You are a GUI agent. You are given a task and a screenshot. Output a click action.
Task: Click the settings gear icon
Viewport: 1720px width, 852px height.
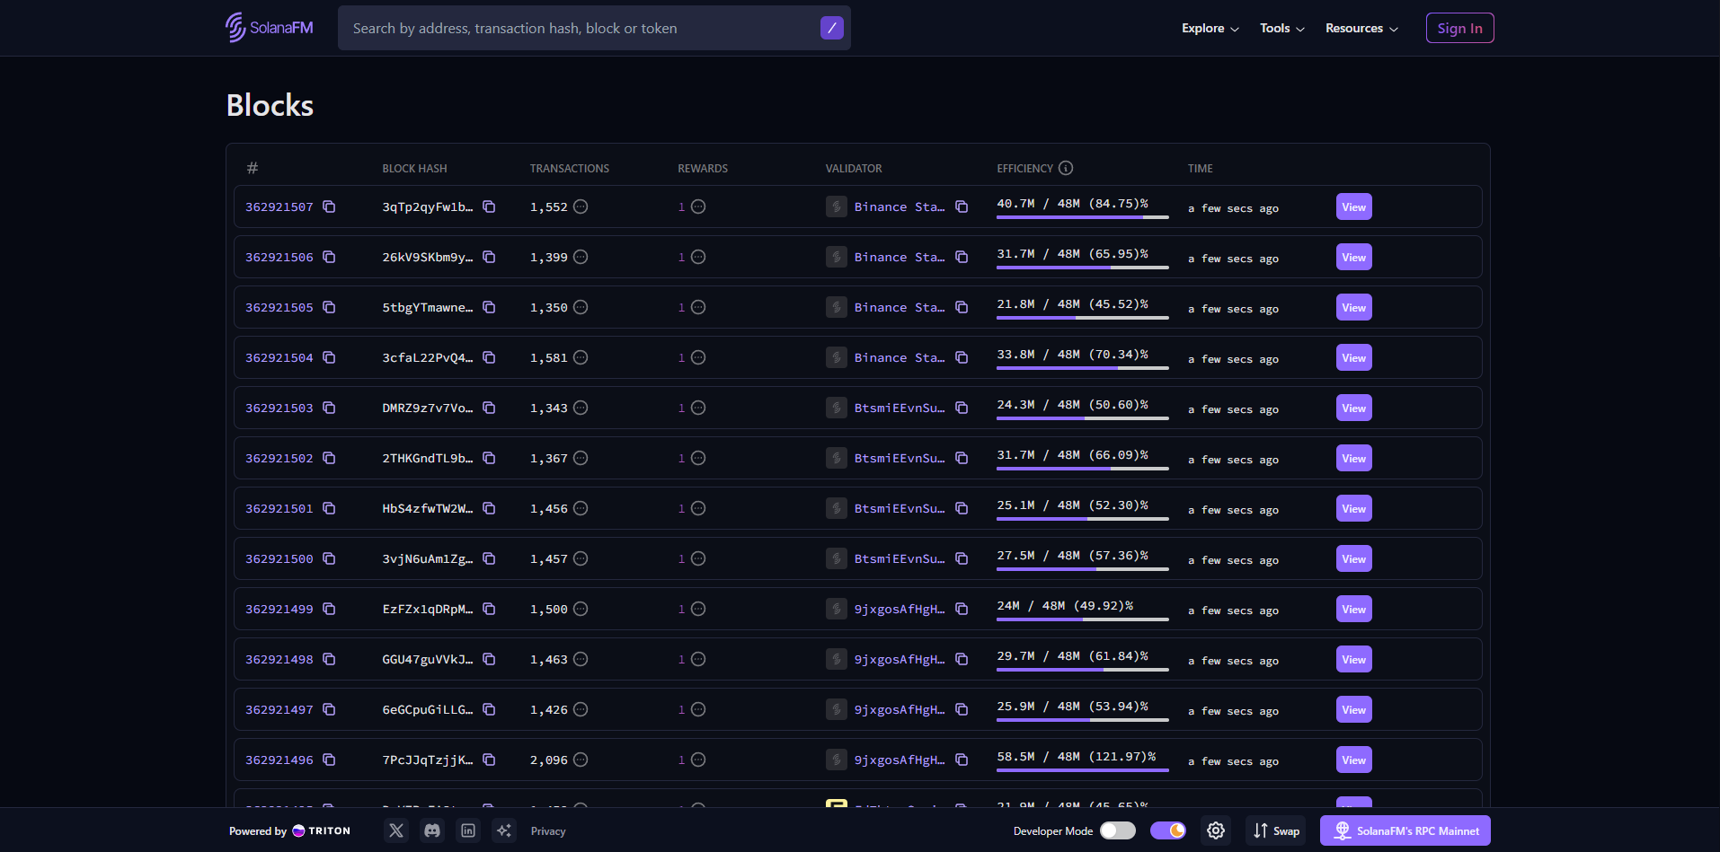click(x=1216, y=830)
